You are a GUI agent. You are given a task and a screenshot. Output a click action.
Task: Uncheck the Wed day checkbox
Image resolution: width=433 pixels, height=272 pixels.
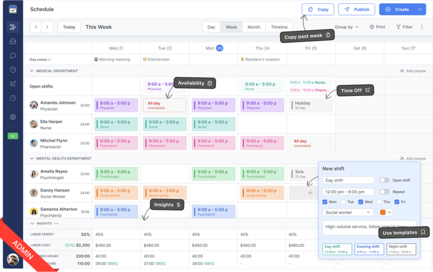click(361, 202)
